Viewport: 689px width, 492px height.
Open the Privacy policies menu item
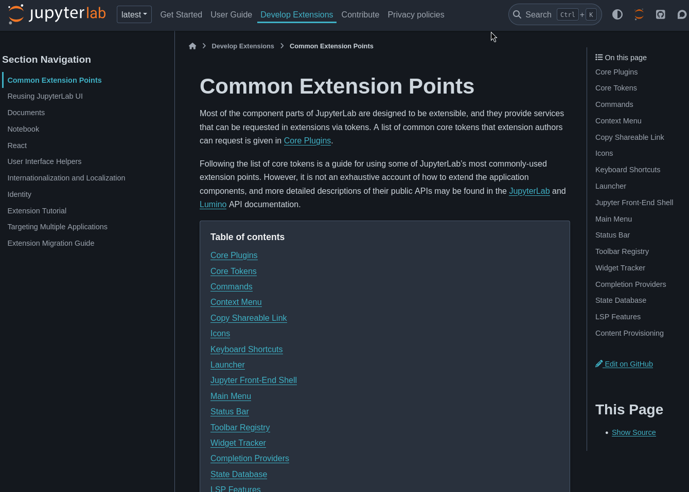tap(416, 14)
